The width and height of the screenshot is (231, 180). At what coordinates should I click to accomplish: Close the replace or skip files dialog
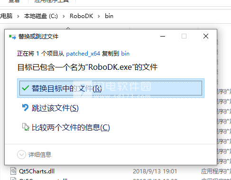[x=206, y=36]
